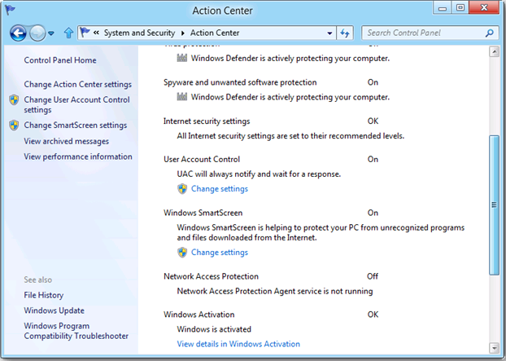Image resolution: width=506 pixels, height=361 pixels.
Task: Click Change settings under User Account Control
Action: pyautogui.click(x=220, y=189)
